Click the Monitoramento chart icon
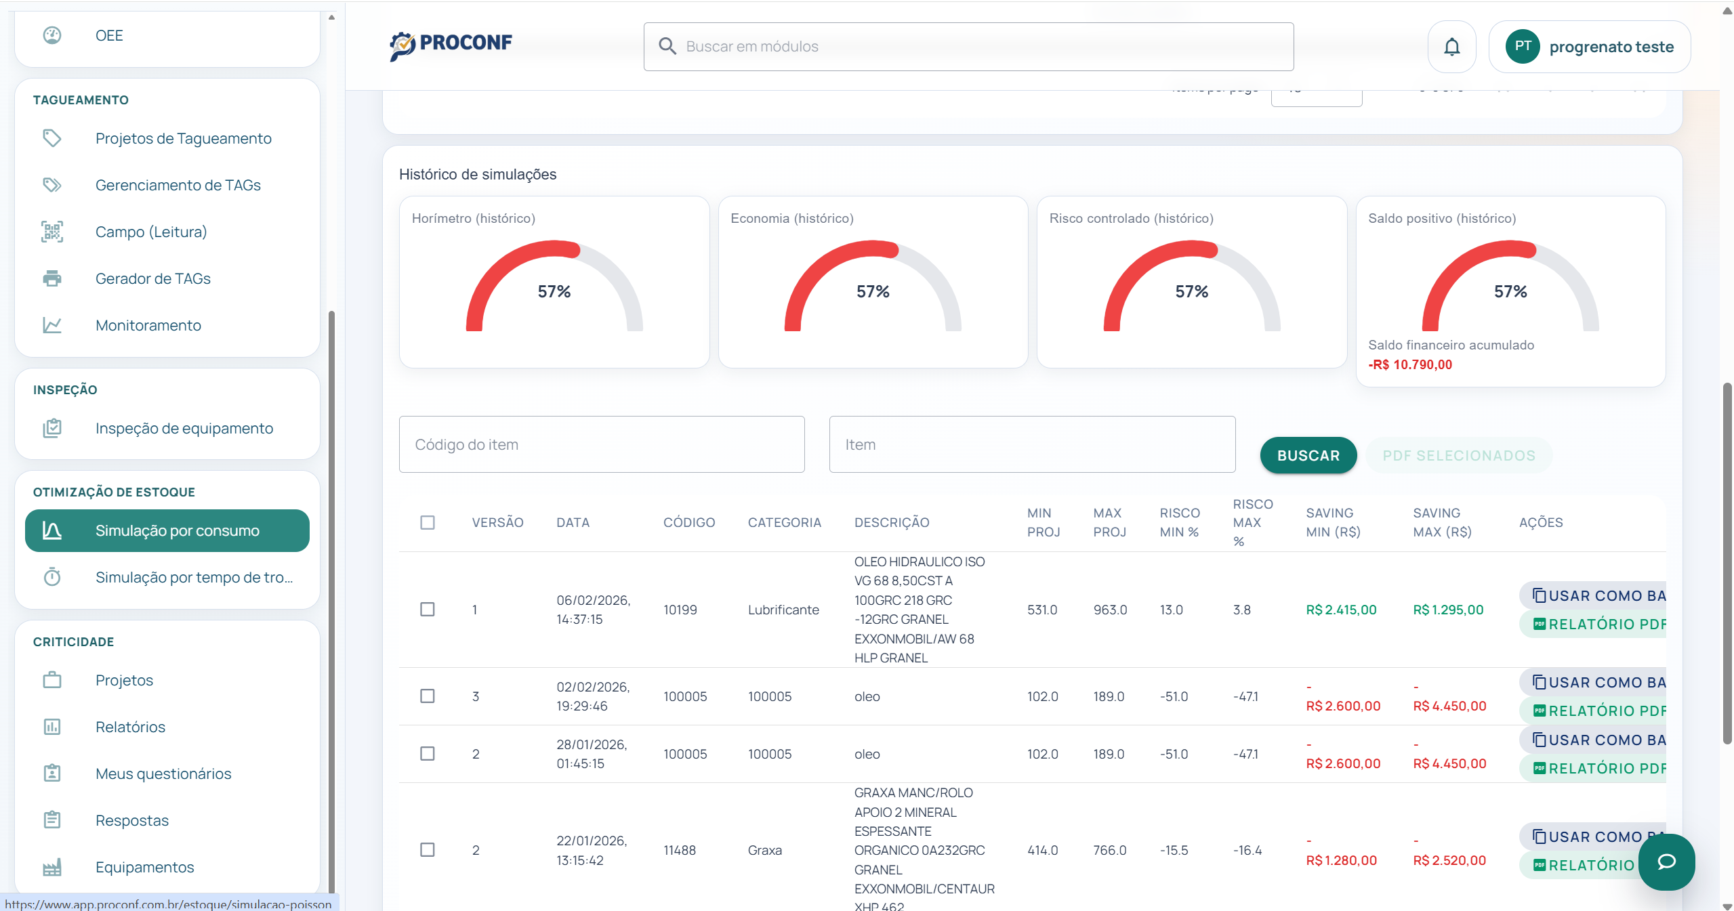The width and height of the screenshot is (1734, 911). pyautogui.click(x=52, y=325)
